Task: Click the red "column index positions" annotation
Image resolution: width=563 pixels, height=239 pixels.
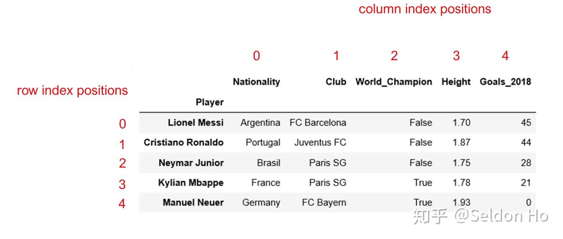Action: [x=425, y=9]
